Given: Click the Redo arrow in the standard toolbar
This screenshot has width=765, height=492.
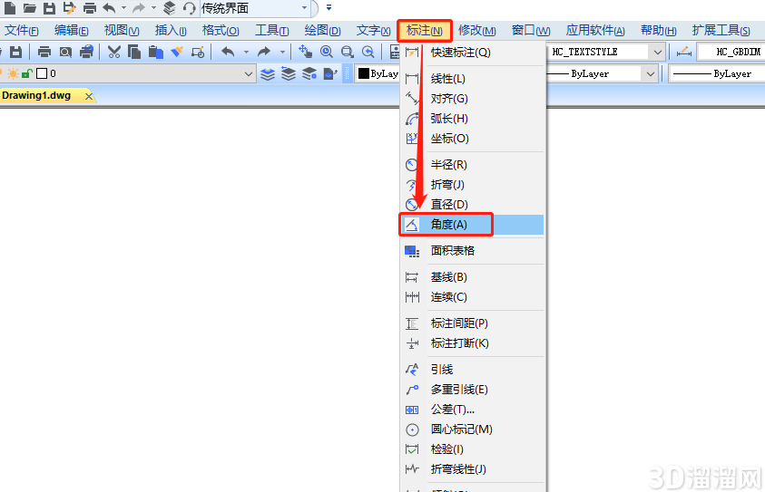Looking at the screenshot, I should pyautogui.click(x=264, y=52).
